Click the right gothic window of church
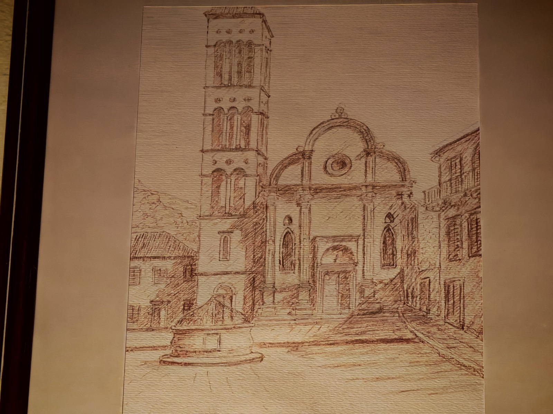This screenshot has height=414, width=553. pyautogui.click(x=388, y=247)
